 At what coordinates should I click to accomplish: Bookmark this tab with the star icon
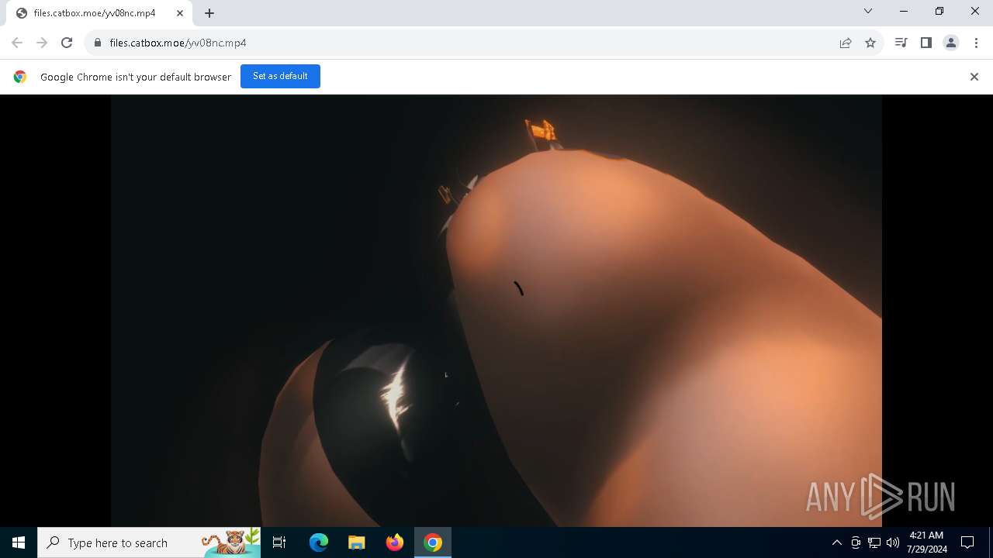(x=870, y=43)
